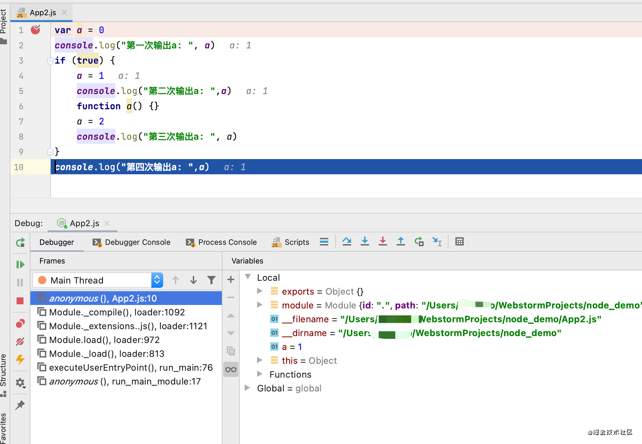Click the Step Into icon
The image size is (642, 444).
point(365,241)
